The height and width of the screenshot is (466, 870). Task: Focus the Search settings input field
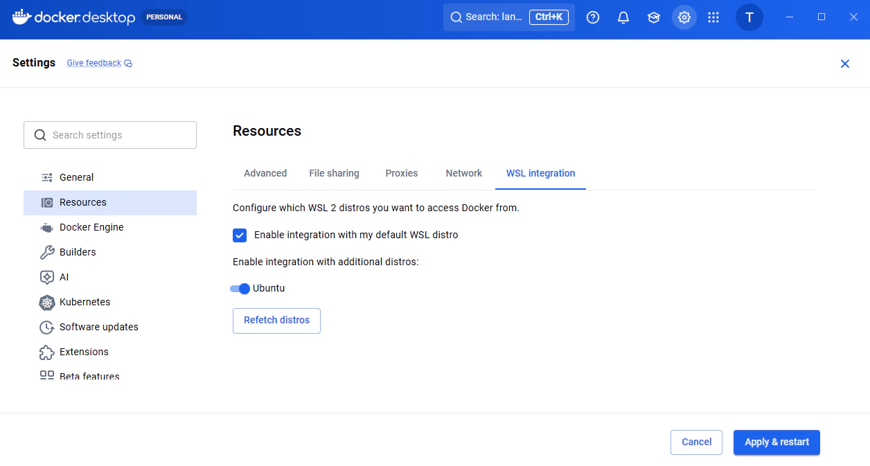pyautogui.click(x=110, y=135)
